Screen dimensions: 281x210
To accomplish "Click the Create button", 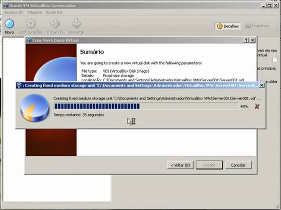I will (209, 165).
